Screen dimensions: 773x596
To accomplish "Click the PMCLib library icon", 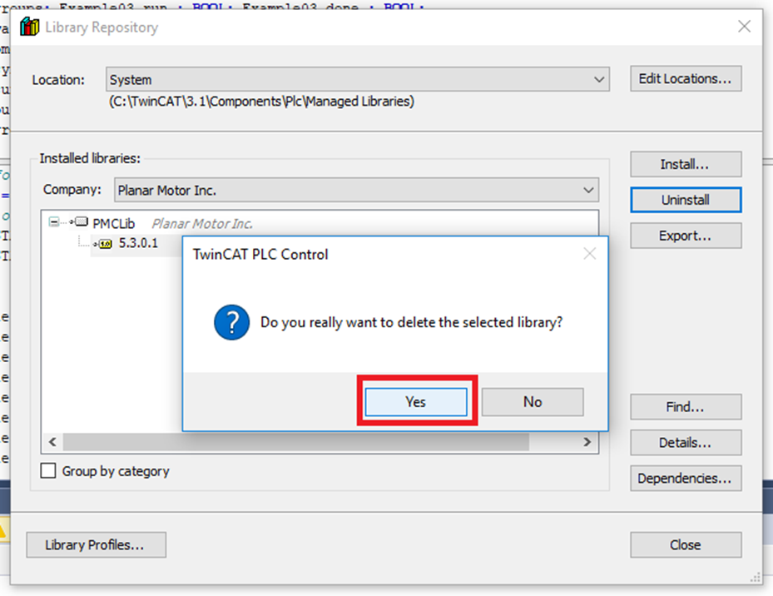I will 81,224.
